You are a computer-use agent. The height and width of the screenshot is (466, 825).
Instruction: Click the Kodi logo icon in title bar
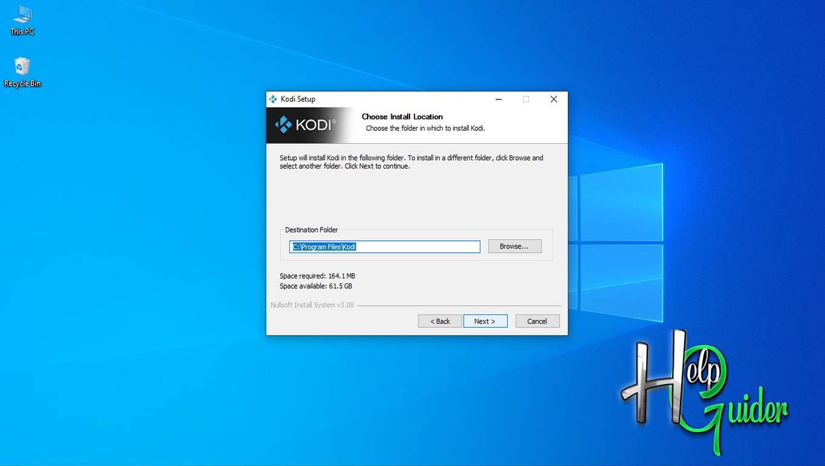pyautogui.click(x=273, y=100)
